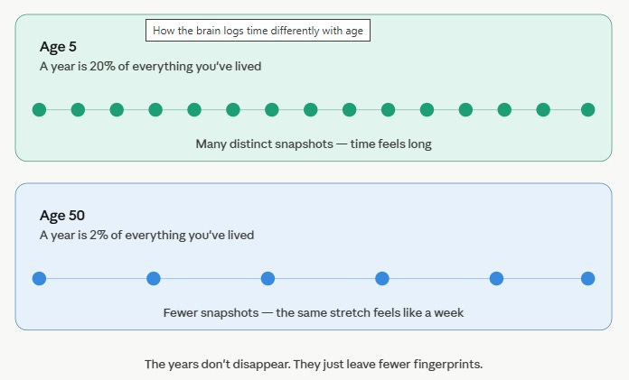629x380 pixels.
Task: Click the first green dot in Age 5 timeline
Action: (40, 109)
